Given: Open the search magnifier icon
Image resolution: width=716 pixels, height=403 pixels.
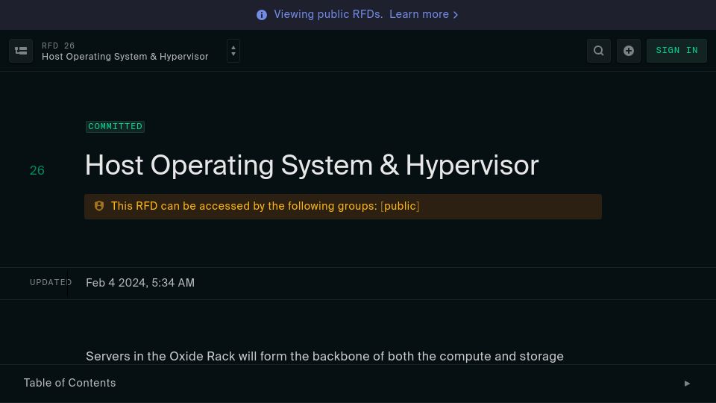Looking at the screenshot, I should coord(599,51).
